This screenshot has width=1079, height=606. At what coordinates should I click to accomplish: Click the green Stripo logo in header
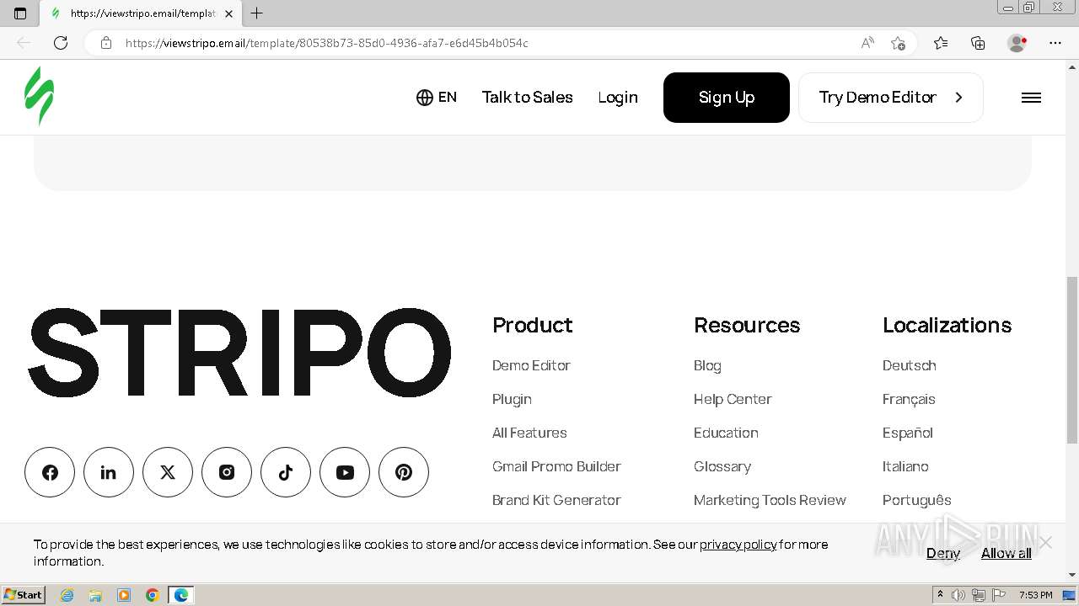(x=39, y=96)
